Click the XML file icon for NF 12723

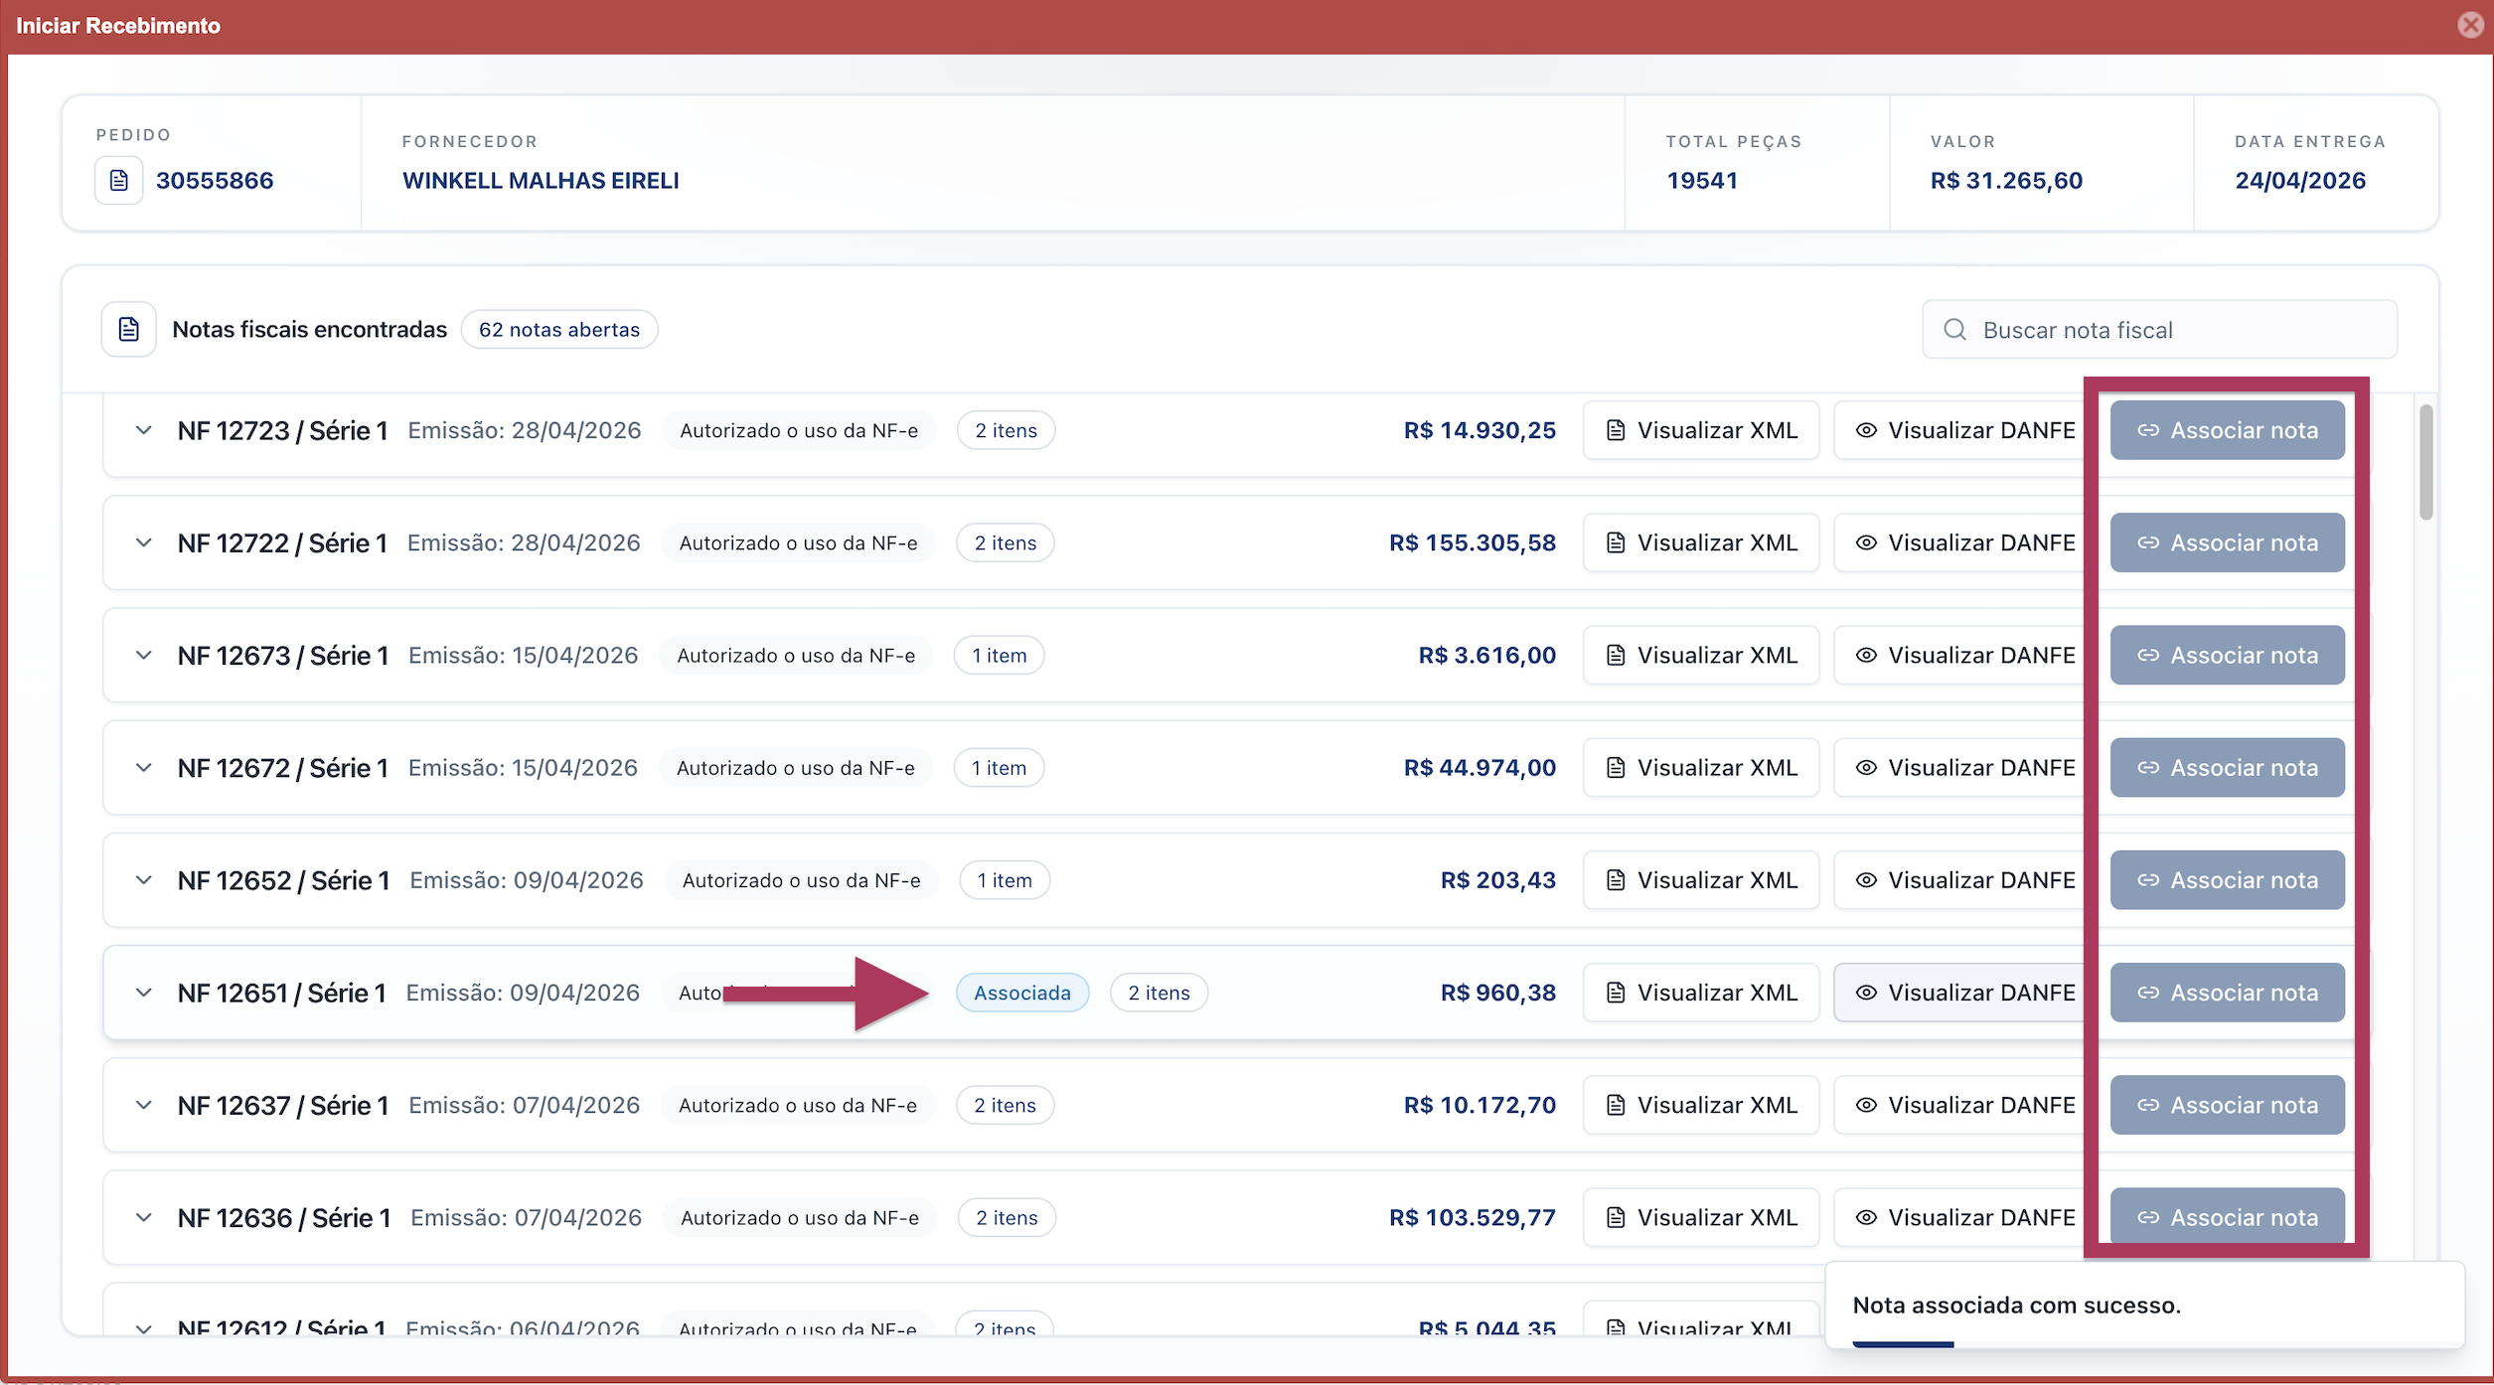point(1616,430)
